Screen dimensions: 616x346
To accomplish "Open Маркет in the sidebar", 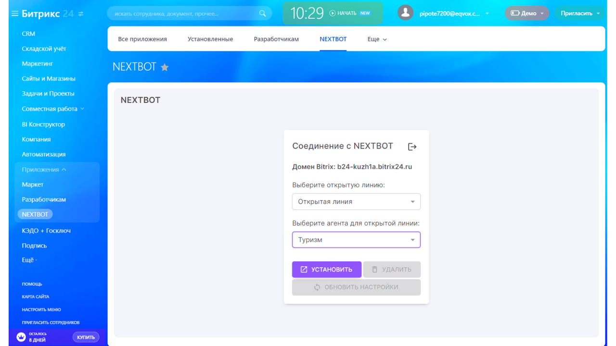I will 33,185.
